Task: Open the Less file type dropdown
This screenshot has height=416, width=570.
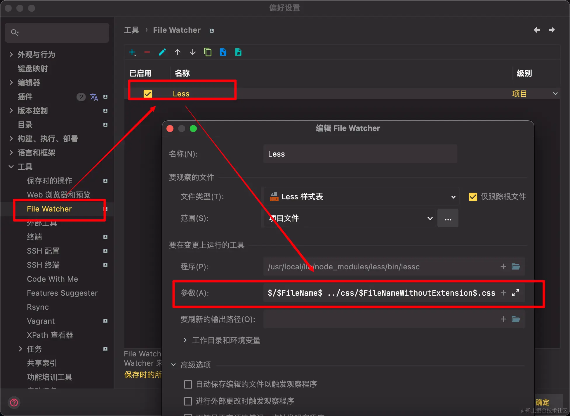Action: 361,197
